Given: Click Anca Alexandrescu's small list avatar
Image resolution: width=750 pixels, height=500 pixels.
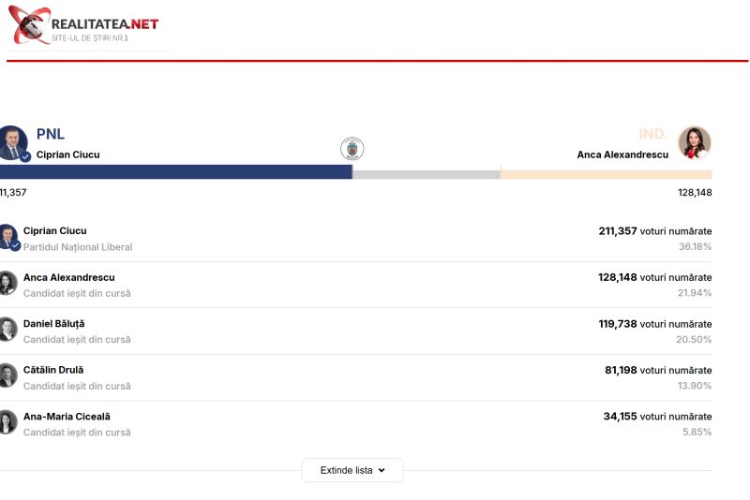Looking at the screenshot, I should click(x=7, y=284).
